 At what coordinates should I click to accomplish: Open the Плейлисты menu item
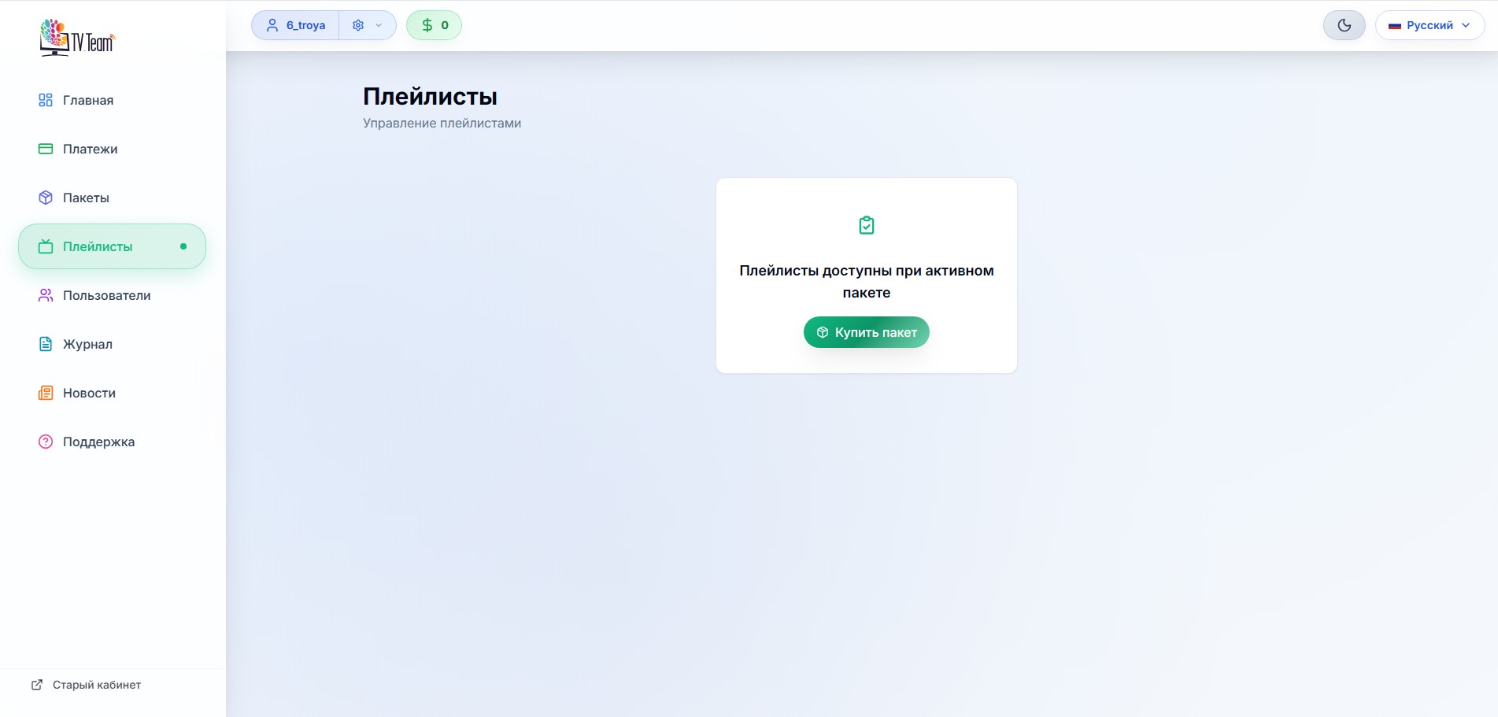coord(98,246)
